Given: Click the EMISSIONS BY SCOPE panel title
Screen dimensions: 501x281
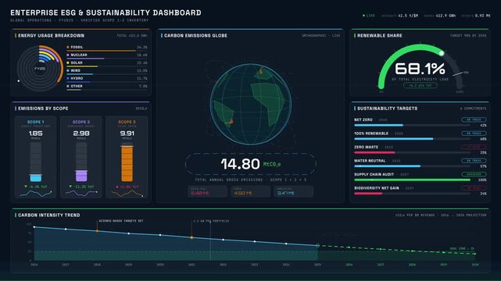Looking at the screenshot, I should 43,108.
